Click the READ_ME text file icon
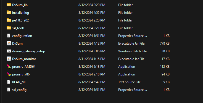Image resolution: width=203 pixels, height=103 pixels. click(x=9, y=82)
